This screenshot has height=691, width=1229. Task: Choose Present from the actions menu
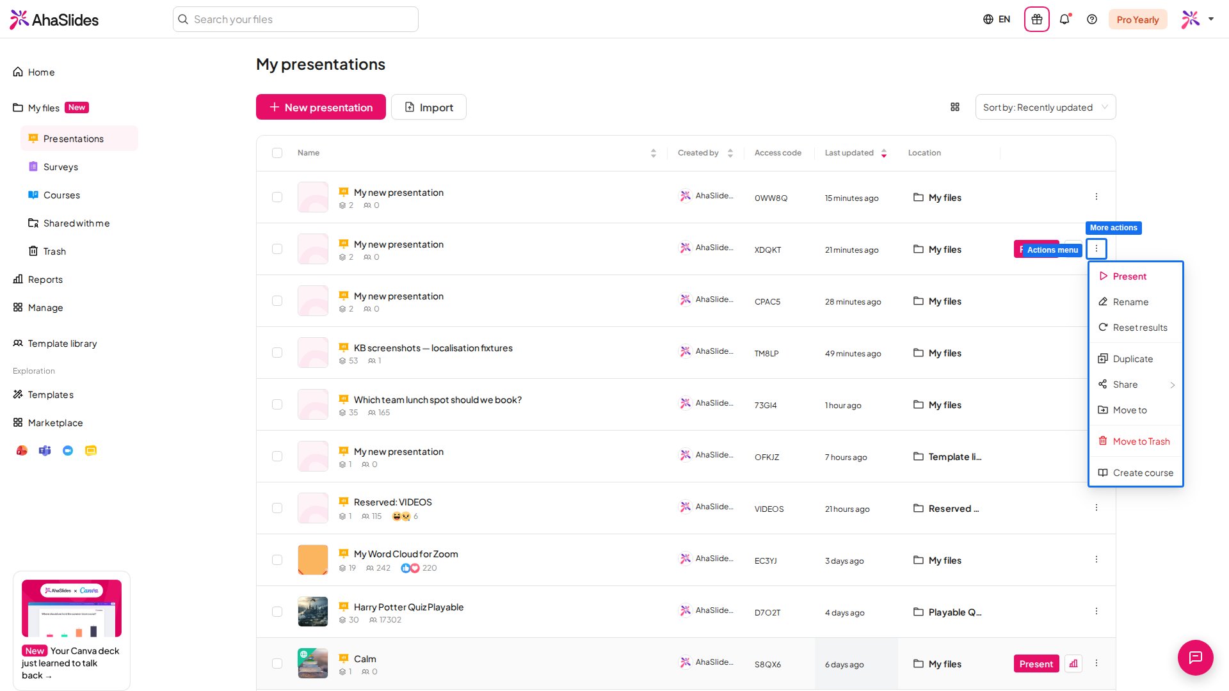(x=1136, y=276)
